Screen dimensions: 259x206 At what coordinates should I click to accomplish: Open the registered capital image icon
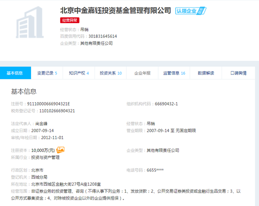60,150
